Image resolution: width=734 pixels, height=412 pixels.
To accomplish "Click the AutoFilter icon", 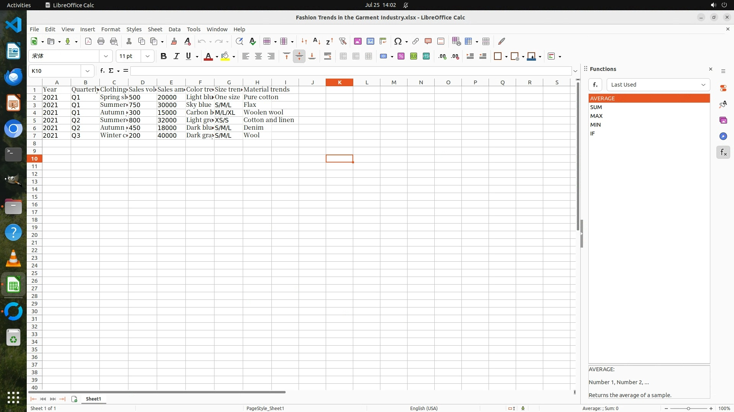I will click(x=343, y=41).
